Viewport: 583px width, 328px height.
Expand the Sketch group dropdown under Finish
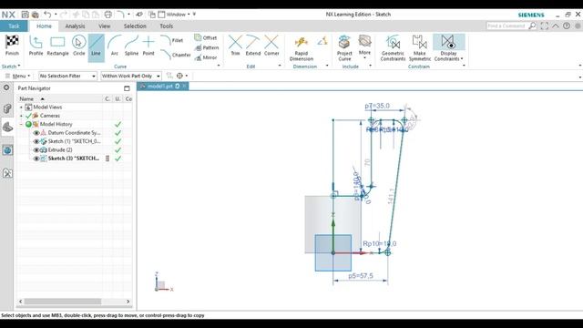coord(11,67)
